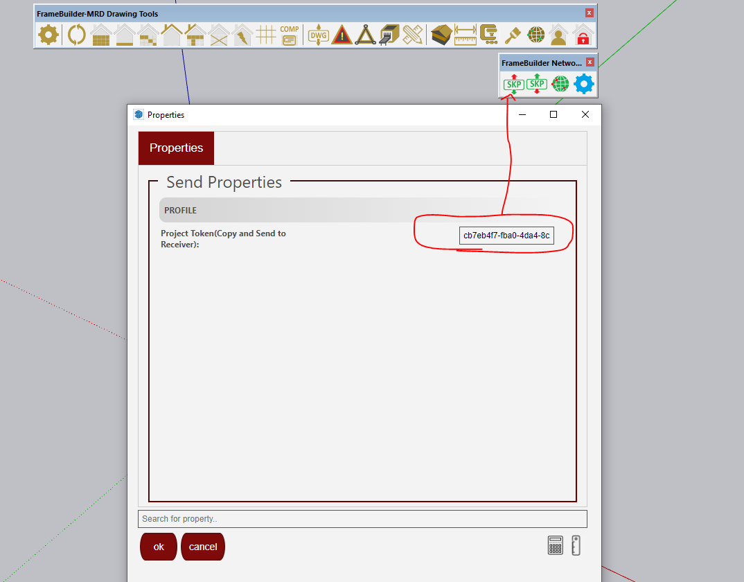The width and height of the screenshot is (744, 582).
Task: Click the Project Token input field
Action: coord(506,236)
